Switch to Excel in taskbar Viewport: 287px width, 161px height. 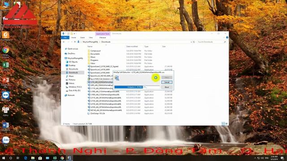(x=55, y=158)
